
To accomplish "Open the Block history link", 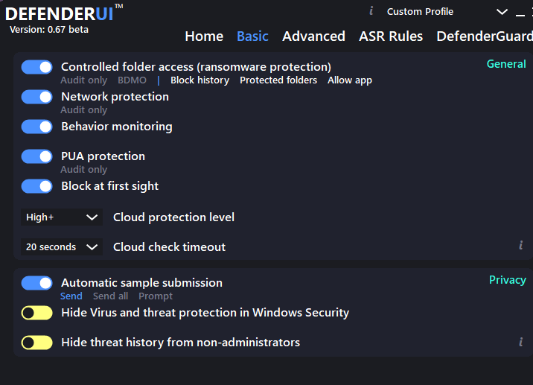I will (x=200, y=80).
